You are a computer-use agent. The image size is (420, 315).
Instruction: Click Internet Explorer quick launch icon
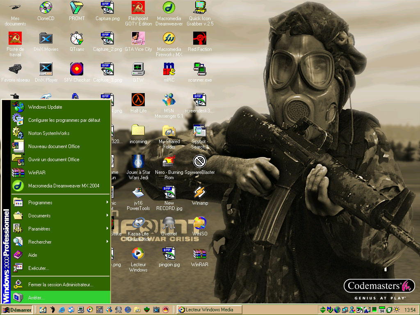point(62,310)
